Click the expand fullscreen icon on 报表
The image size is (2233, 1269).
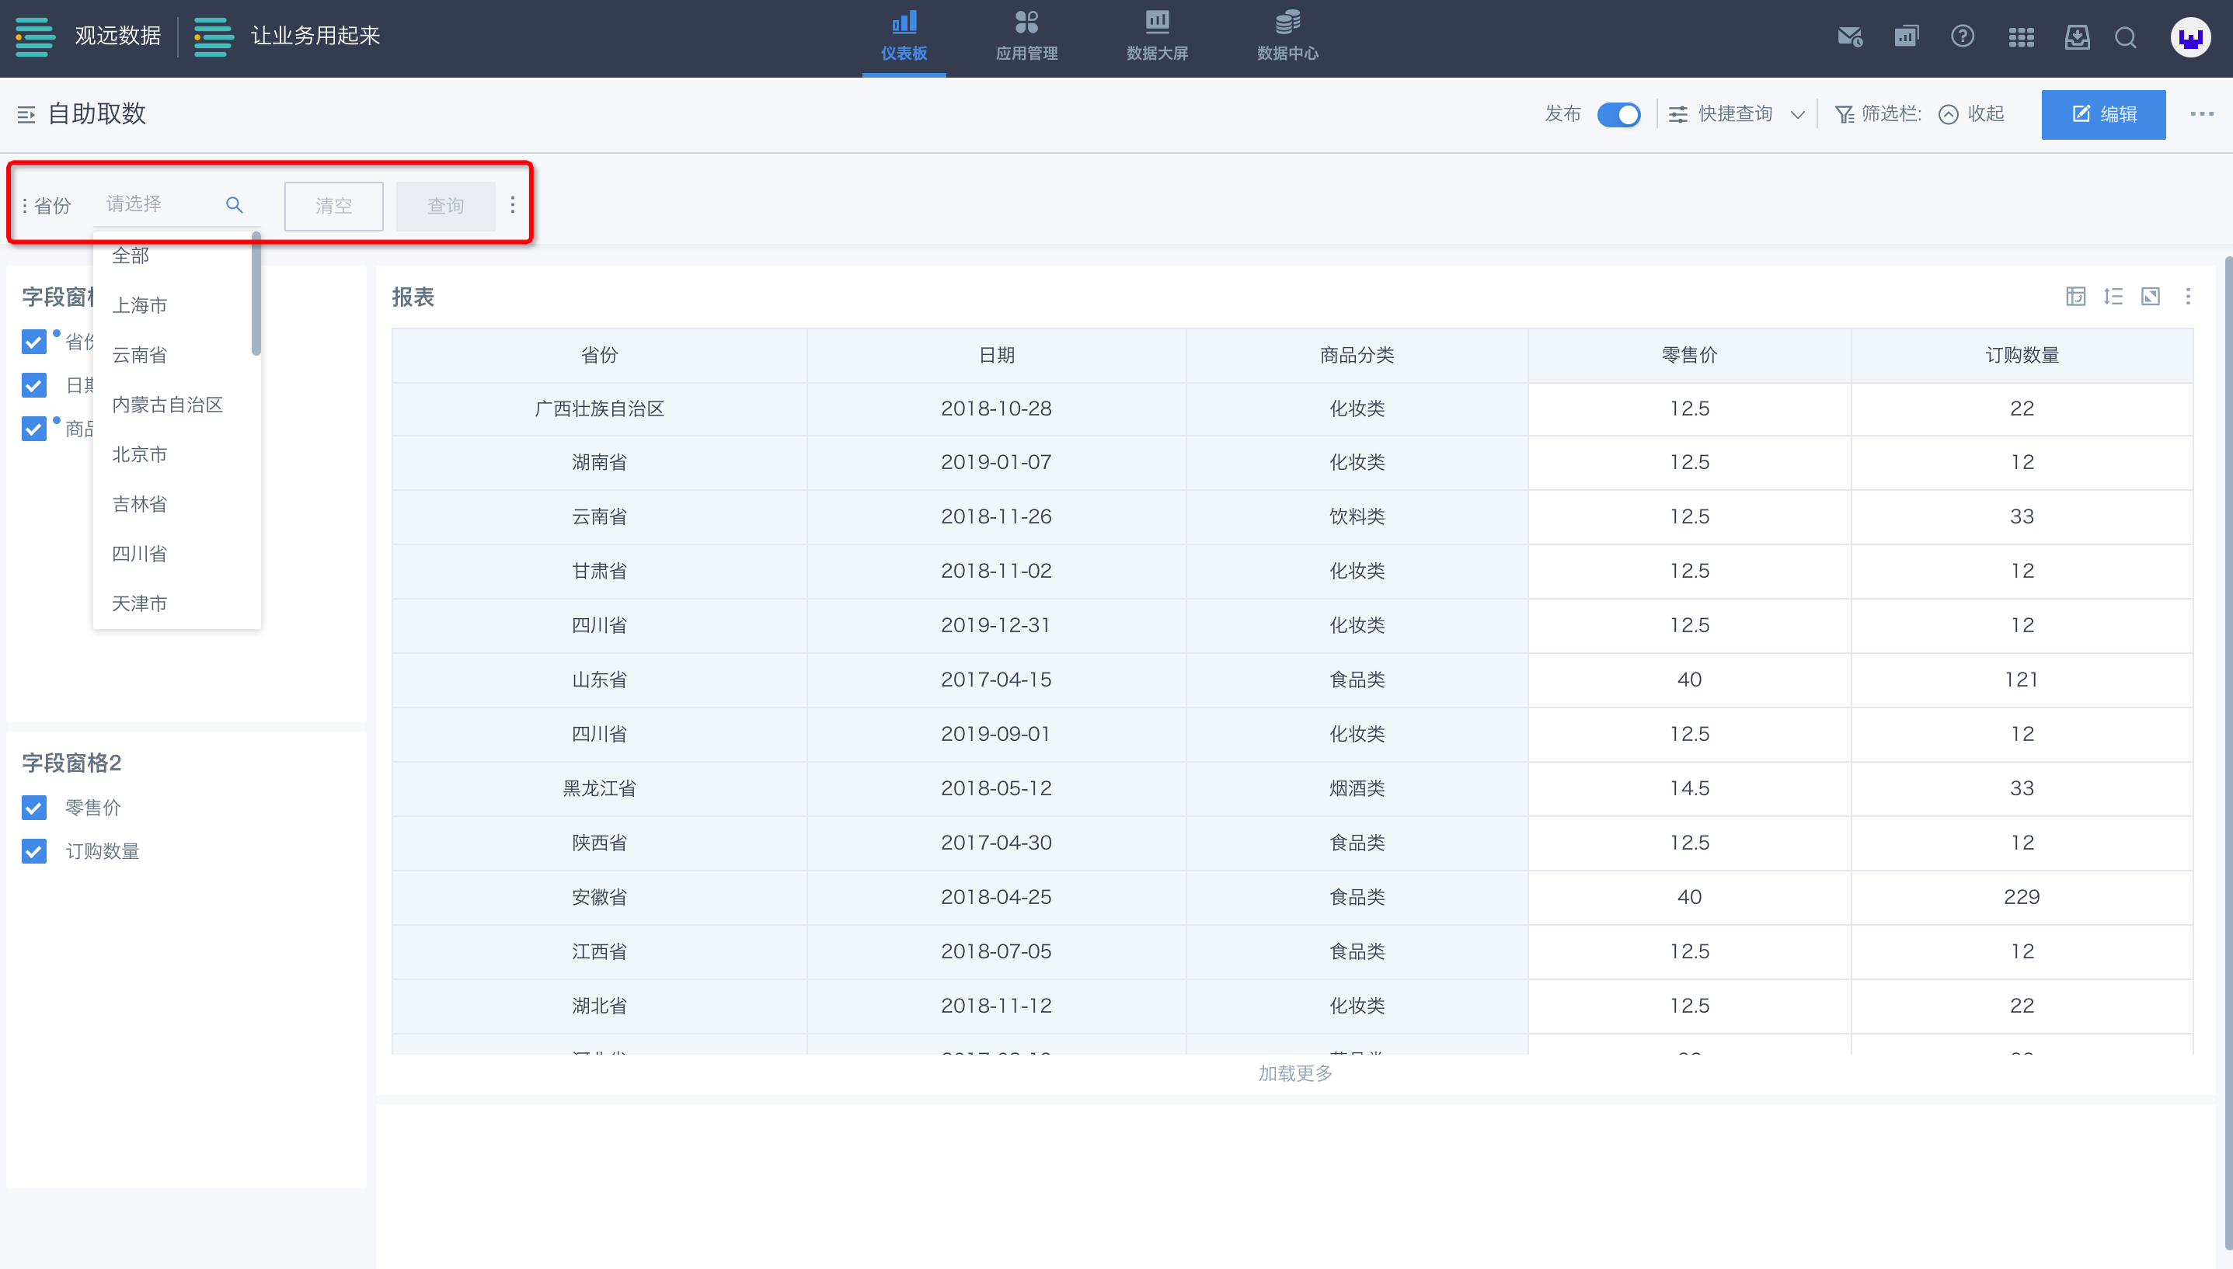point(2150,297)
